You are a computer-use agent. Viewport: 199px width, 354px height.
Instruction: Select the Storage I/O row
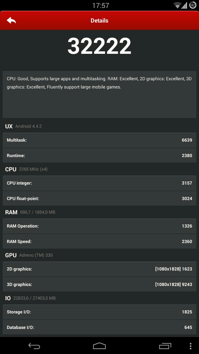99,312
